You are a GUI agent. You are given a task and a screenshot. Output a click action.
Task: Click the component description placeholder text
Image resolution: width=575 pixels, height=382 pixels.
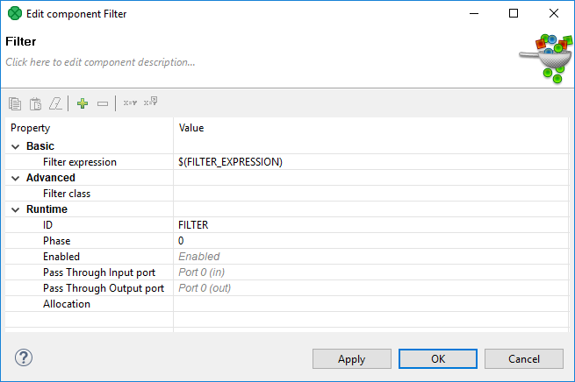100,62
